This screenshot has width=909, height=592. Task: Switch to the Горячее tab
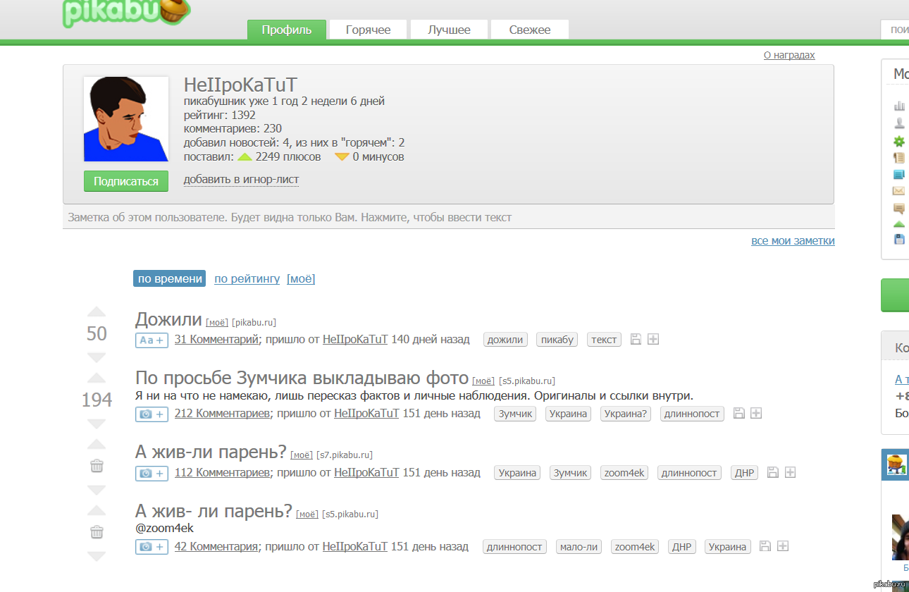[x=369, y=30]
